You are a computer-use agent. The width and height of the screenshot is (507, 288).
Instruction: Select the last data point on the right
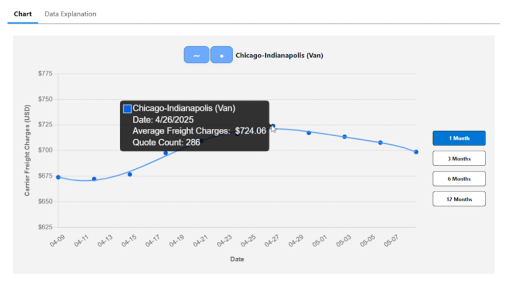tap(416, 152)
